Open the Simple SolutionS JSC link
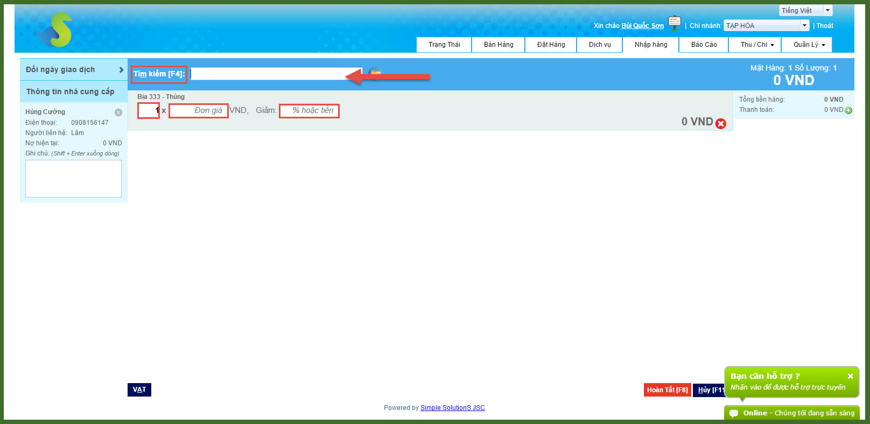The image size is (870, 424). [x=452, y=408]
